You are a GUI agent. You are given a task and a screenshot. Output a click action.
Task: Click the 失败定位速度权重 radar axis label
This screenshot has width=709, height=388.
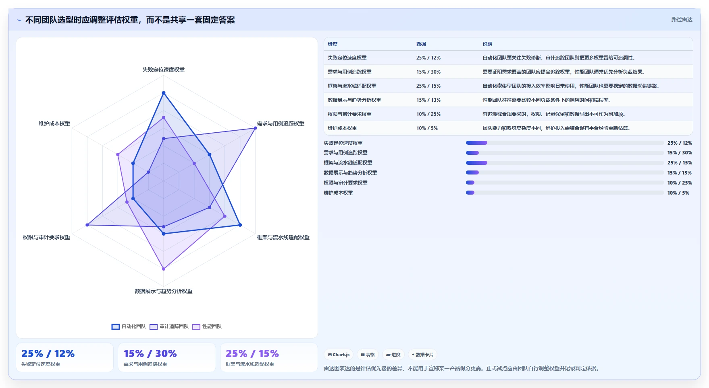[x=164, y=70]
